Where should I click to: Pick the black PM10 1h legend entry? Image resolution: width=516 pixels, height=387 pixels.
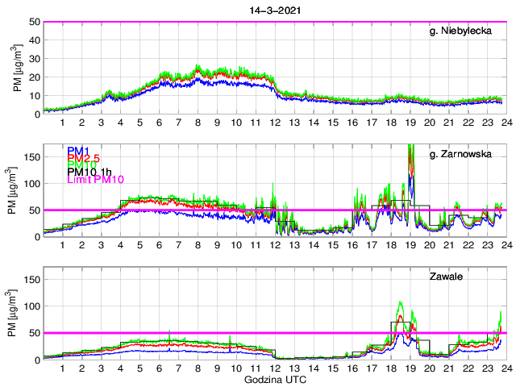coord(90,172)
